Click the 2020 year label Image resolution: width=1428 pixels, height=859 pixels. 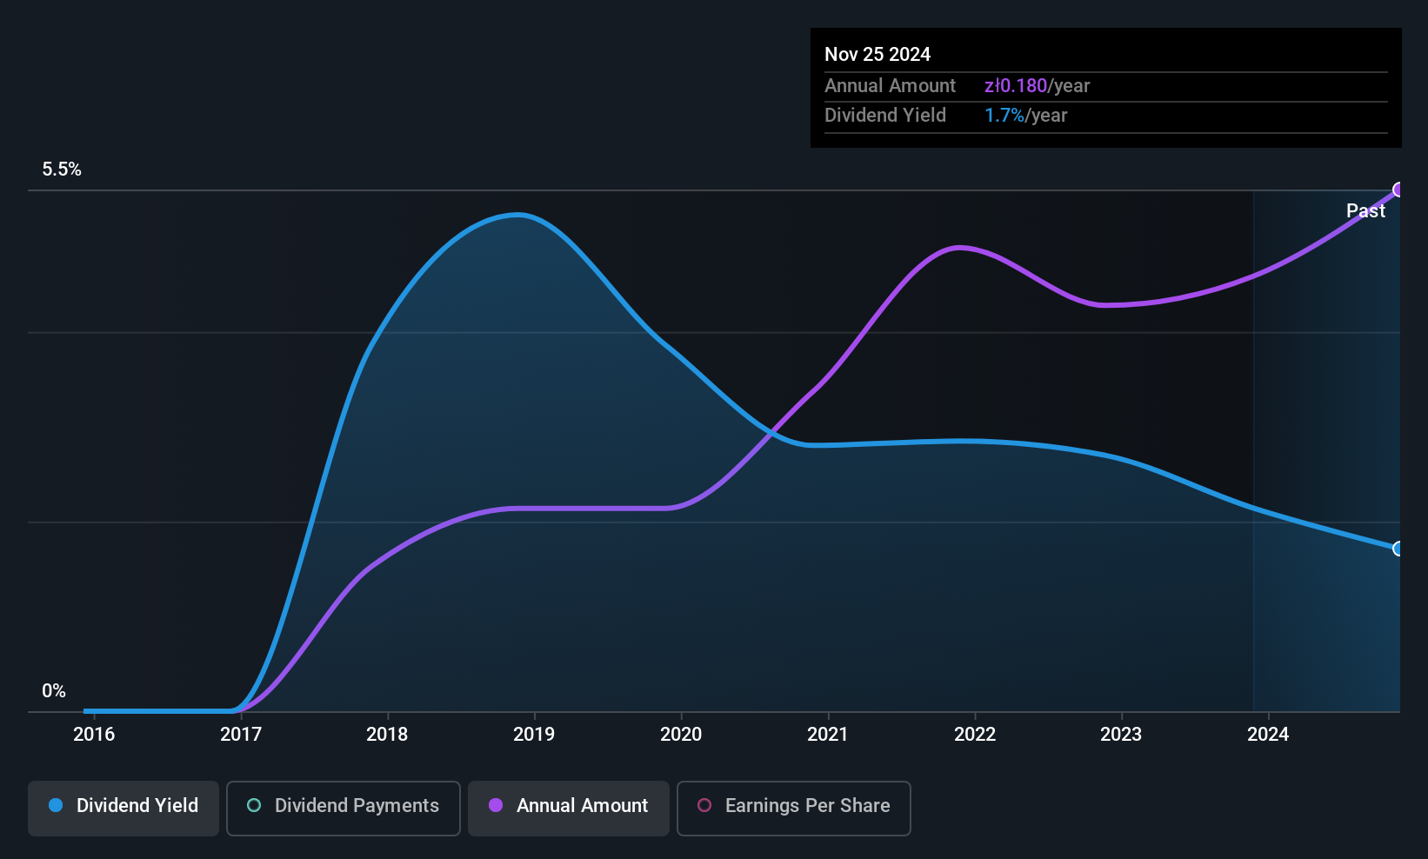681,734
